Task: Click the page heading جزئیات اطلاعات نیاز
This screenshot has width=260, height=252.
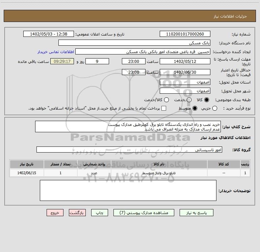Action: [230, 16]
